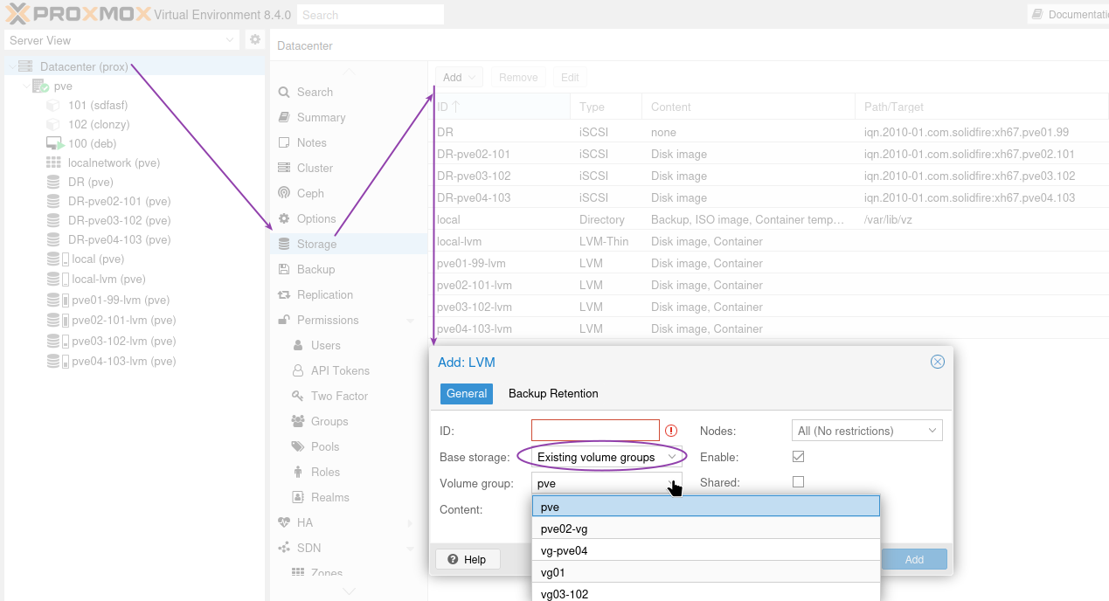This screenshot has height=601, width=1109.
Task: Click the Remove button in the storage toolbar
Action: tap(518, 77)
